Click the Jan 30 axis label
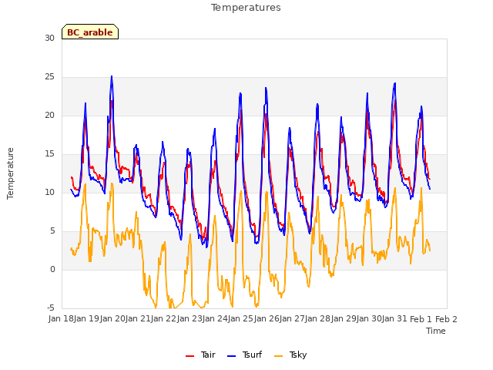This screenshot has width=493, height=370. (369, 319)
